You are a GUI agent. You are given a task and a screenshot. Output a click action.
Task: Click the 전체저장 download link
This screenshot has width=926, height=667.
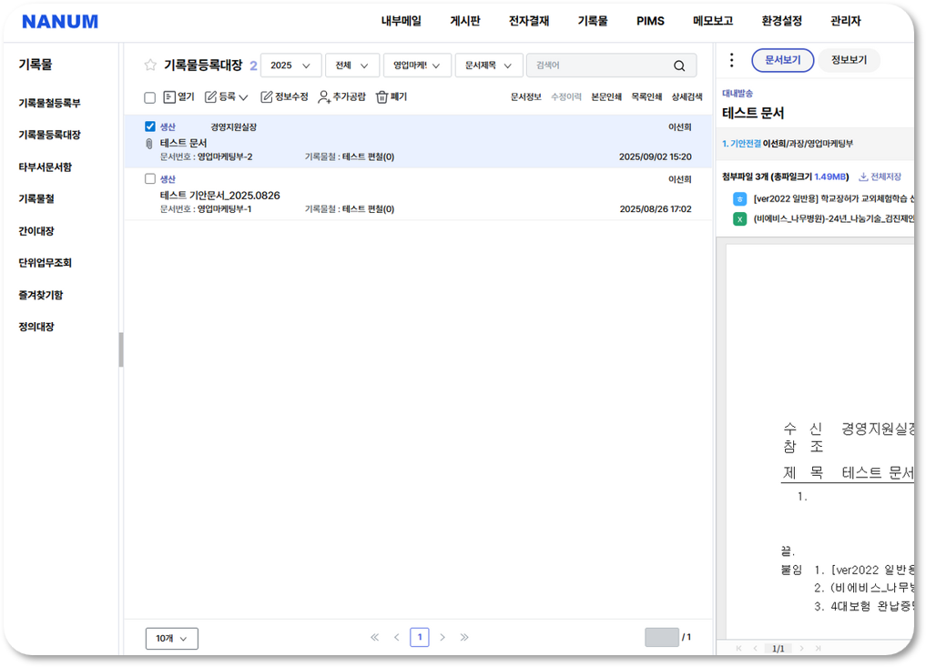[880, 177]
